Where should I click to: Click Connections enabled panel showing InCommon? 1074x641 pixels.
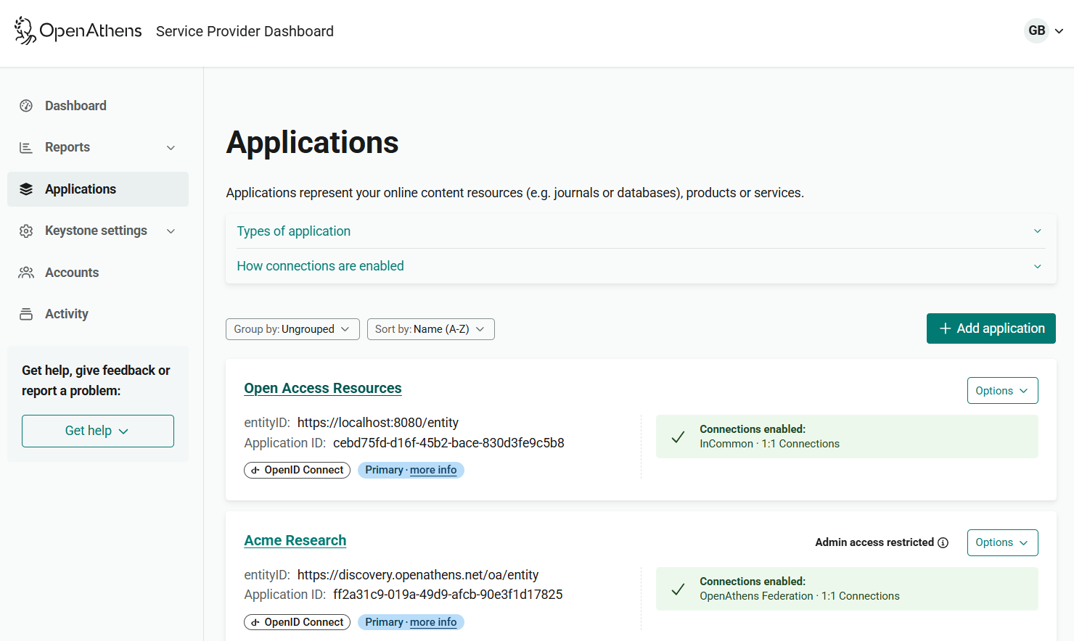(x=847, y=437)
